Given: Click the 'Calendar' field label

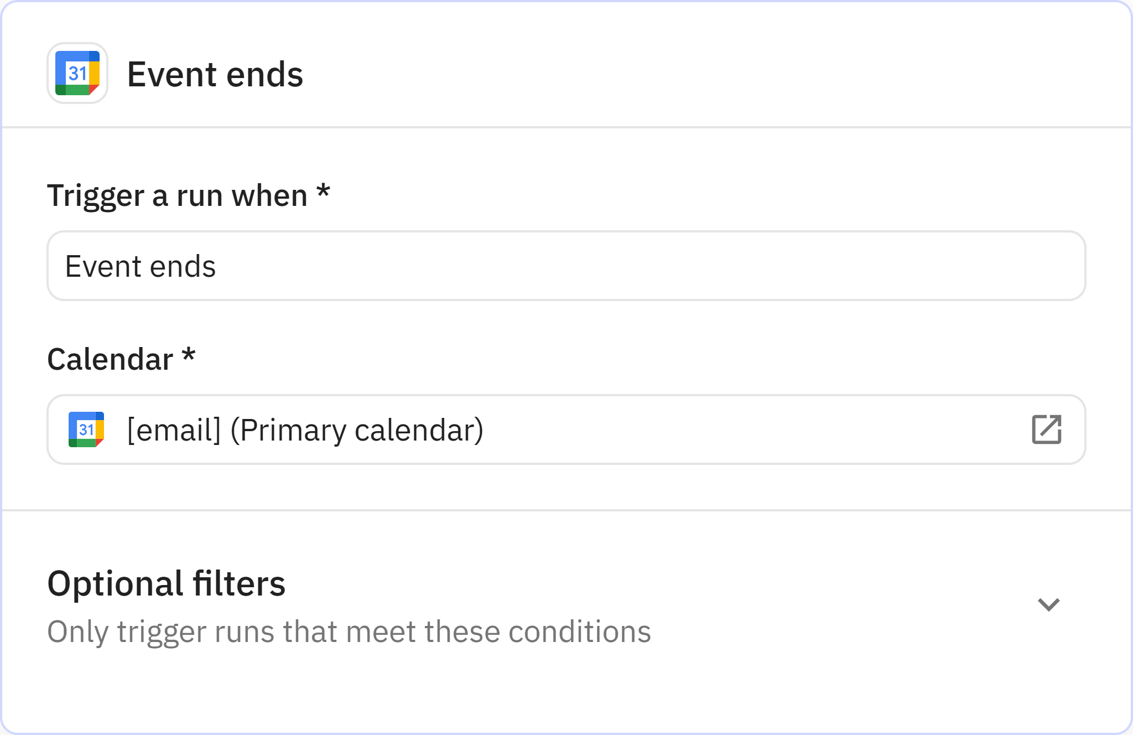Looking at the screenshot, I should (x=110, y=359).
